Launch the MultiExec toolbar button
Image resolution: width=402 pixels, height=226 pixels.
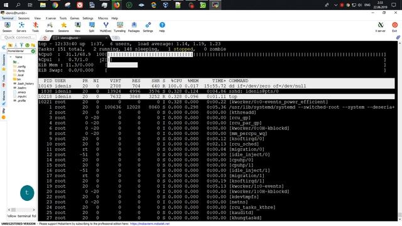point(106,27)
